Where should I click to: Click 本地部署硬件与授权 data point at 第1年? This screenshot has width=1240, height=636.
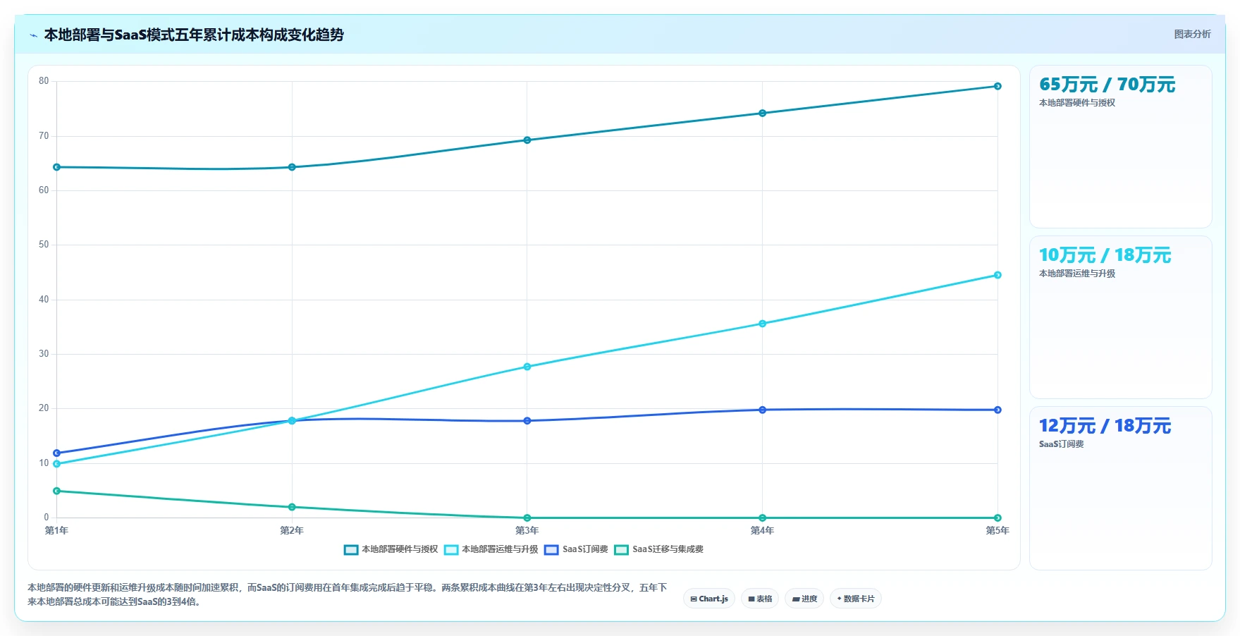56,167
